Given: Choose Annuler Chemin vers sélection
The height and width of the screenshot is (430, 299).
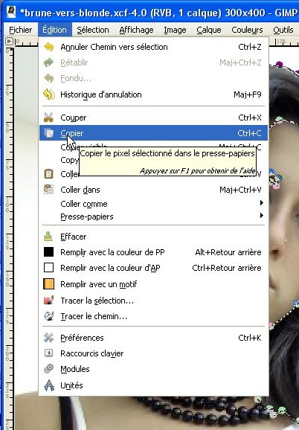Looking at the screenshot, I should [x=153, y=47].
